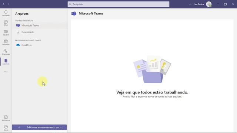The height and width of the screenshot is (133, 237).
Task: Click inside the Pesquisar search box
Action: pyautogui.click(x=118, y=4)
